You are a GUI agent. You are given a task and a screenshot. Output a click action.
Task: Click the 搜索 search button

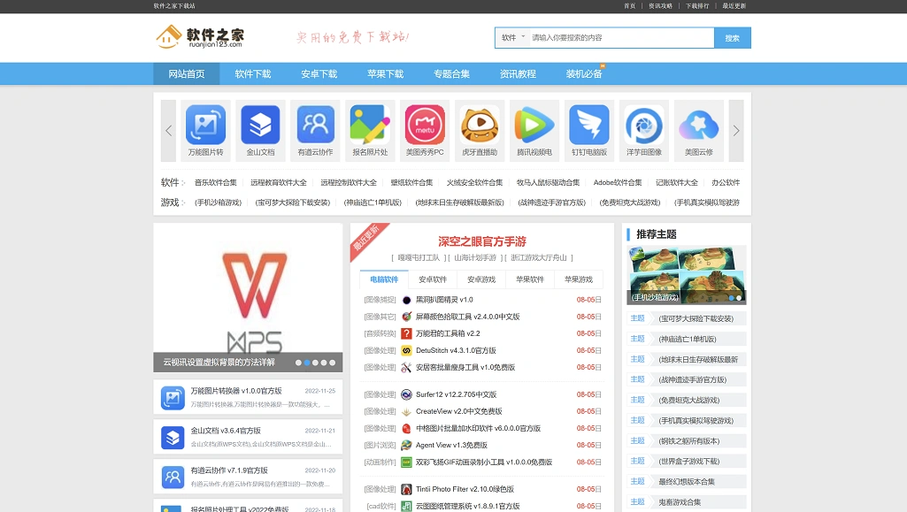click(733, 38)
